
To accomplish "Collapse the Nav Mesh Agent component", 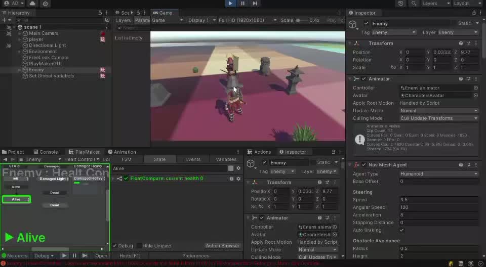I will 350,165.
